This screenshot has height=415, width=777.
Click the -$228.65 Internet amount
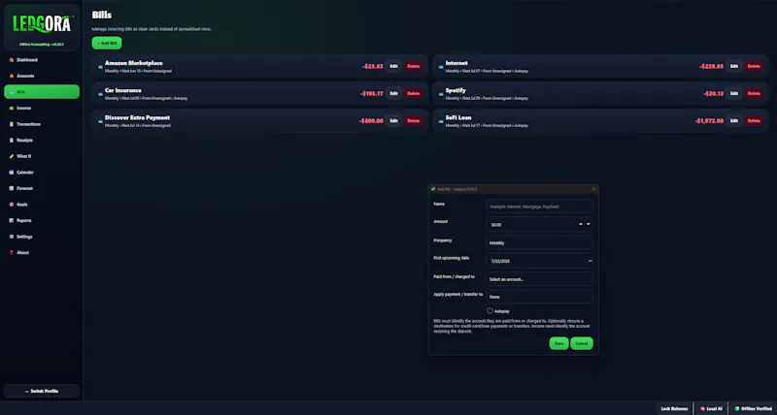pyautogui.click(x=712, y=66)
